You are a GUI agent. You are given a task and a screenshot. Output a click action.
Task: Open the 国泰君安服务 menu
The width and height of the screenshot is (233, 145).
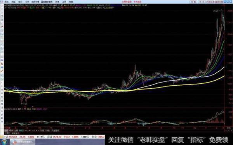47,2
